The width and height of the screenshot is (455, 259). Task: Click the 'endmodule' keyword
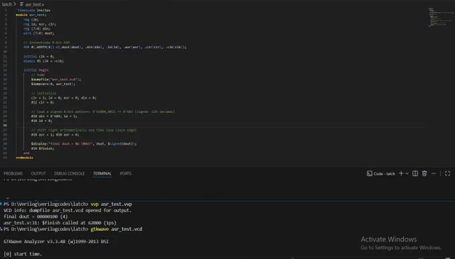click(x=24, y=158)
